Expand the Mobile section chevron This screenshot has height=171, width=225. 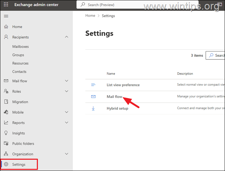pyautogui.click(x=67, y=112)
